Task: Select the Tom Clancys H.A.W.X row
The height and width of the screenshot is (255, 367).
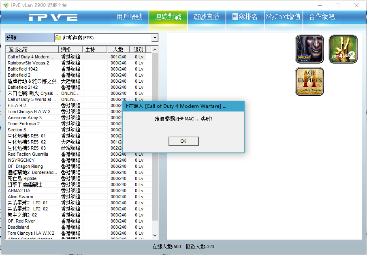Action: [x=64, y=112]
